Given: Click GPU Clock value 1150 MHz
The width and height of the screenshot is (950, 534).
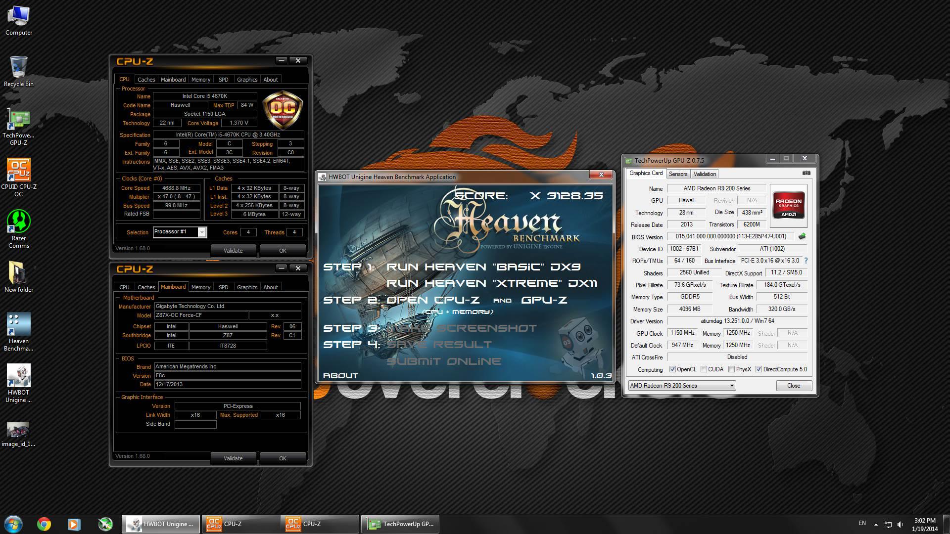Looking at the screenshot, I should tap(682, 333).
